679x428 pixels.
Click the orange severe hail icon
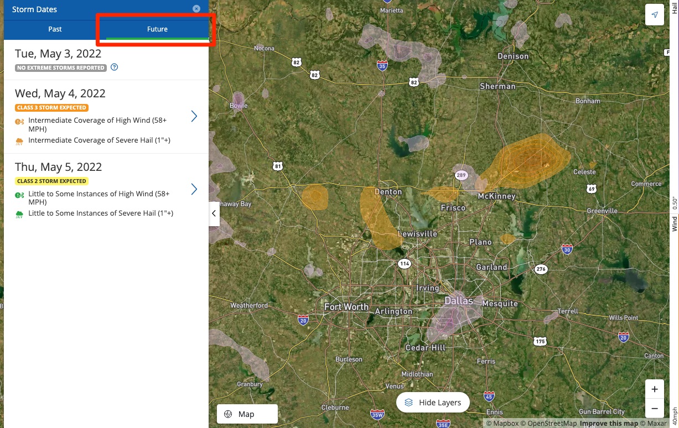point(19,141)
